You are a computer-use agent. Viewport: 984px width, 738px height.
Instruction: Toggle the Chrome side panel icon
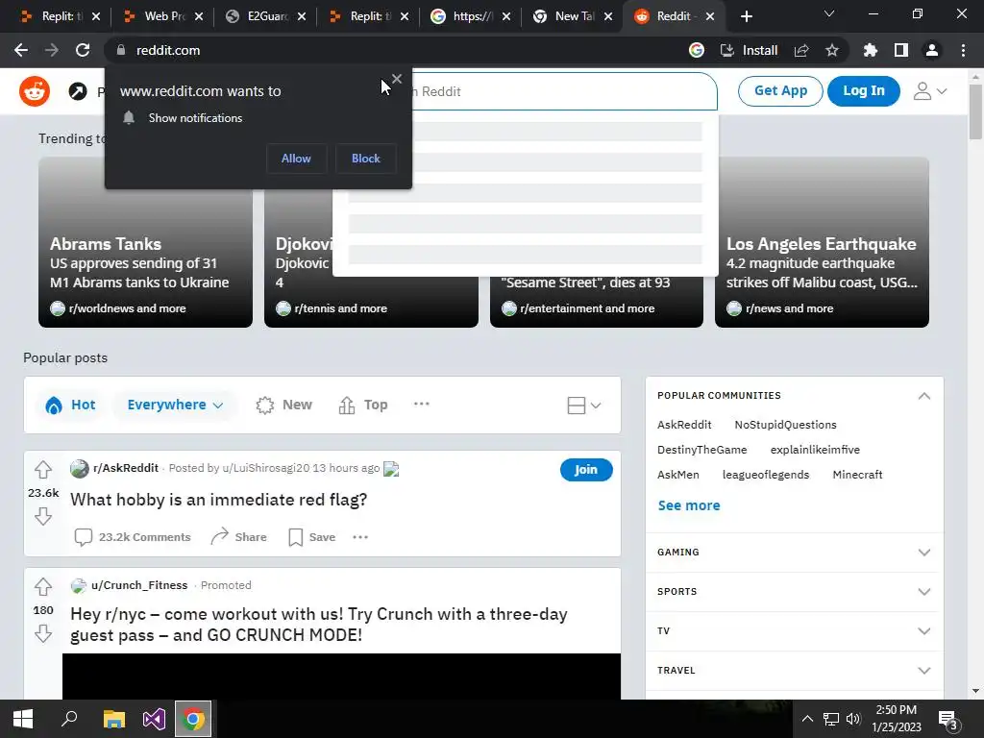pyautogui.click(x=901, y=50)
